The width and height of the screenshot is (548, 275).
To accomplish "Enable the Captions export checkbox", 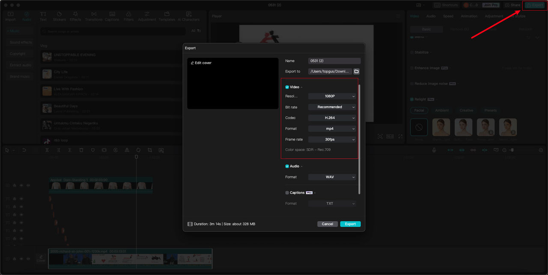I will (287, 193).
